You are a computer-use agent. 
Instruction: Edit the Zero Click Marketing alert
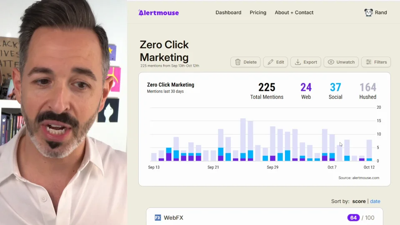coord(275,62)
